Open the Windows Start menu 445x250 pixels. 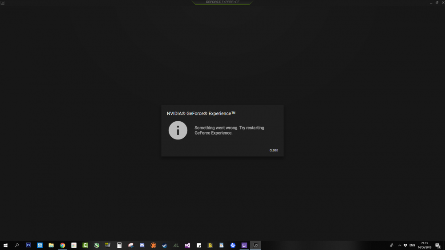tap(5, 245)
